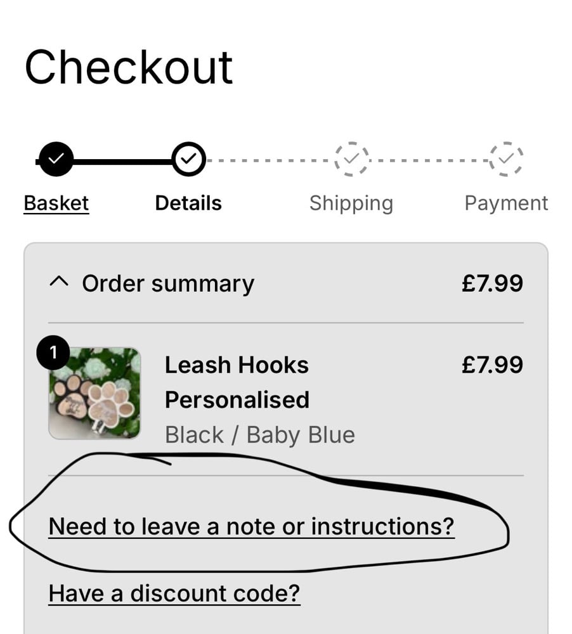Click the Payment step dashed circle
The height and width of the screenshot is (634, 572).
(506, 159)
